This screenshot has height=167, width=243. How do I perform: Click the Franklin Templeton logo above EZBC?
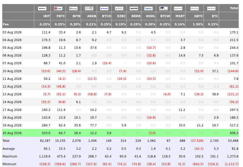pyautogui.click(x=119, y=8)
